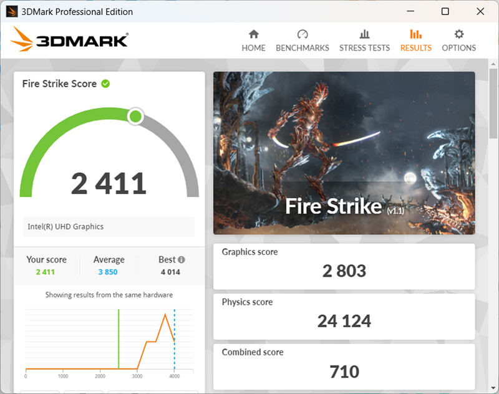This screenshot has height=394, width=499.
Task: Click the Fire Strike Score heading
Action: point(59,84)
